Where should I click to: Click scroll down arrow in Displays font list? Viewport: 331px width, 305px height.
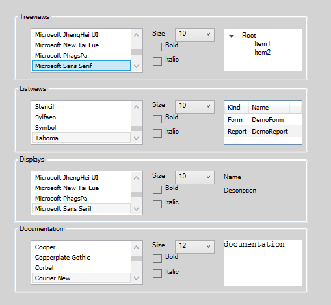[x=136, y=209]
